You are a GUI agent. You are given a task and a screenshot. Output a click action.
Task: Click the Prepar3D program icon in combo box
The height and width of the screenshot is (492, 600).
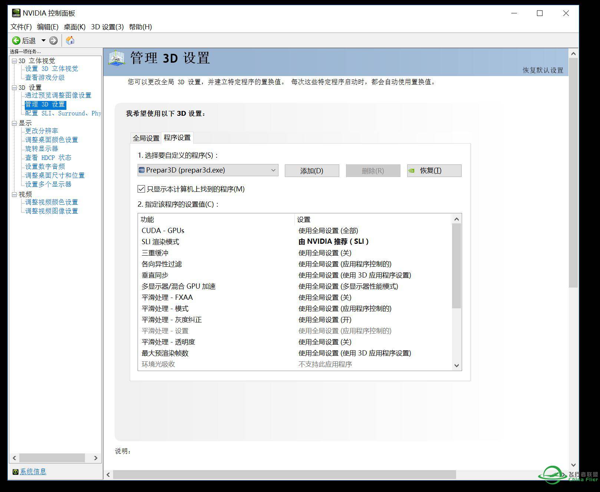142,170
